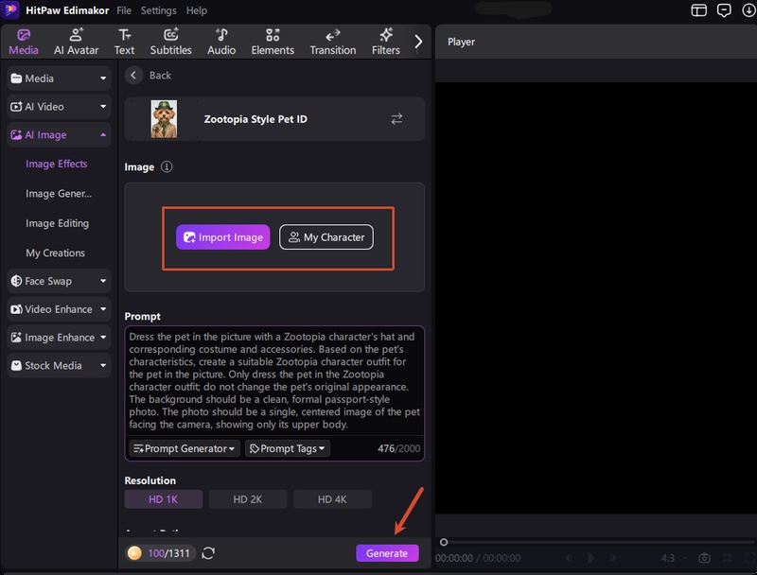Click the download icon in title bar
The height and width of the screenshot is (575, 757).
click(x=748, y=10)
